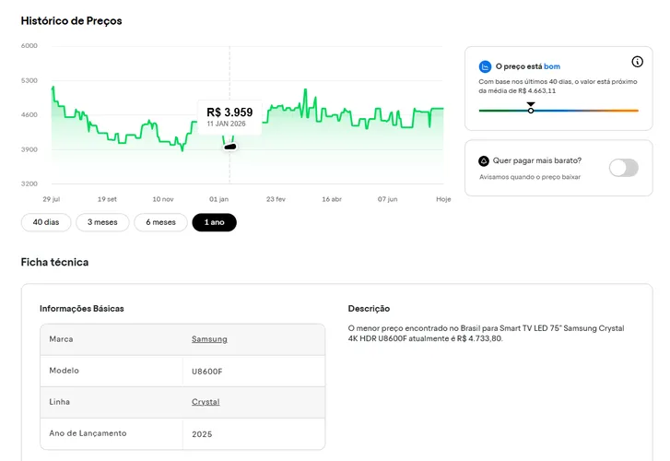Click the 11 JAN 2026 tooltip date
Screen dimensions: 670x461
(226, 124)
